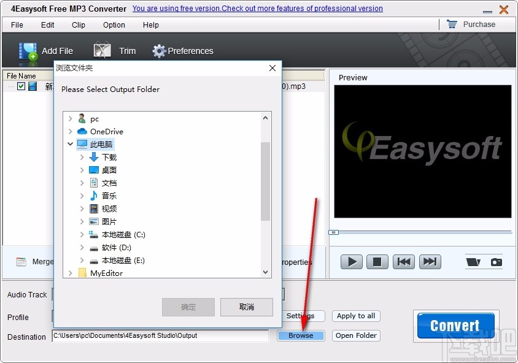Open the Option menu

pyautogui.click(x=114, y=25)
